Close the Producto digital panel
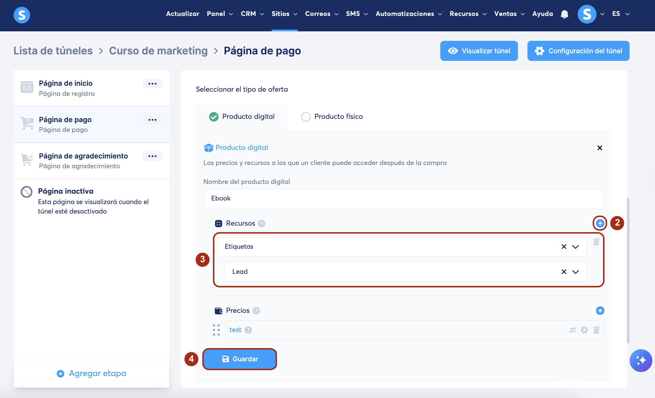Screen dimensions: 655x398 pyautogui.click(x=599, y=148)
